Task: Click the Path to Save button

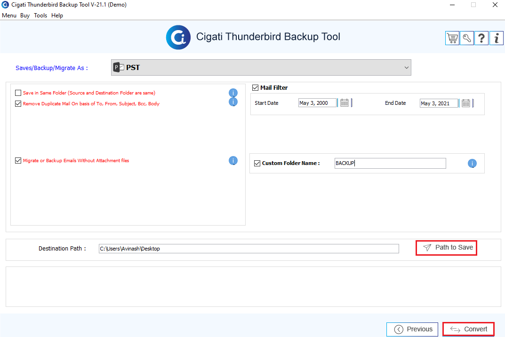Action: tap(446, 248)
